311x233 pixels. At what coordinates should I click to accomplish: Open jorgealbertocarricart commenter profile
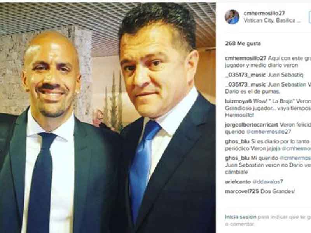pos(252,125)
